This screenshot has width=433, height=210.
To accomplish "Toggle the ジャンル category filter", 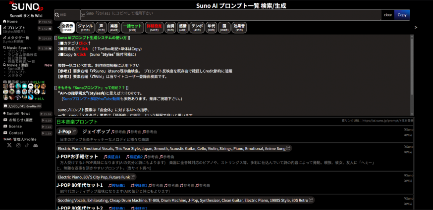I will coord(85,27).
